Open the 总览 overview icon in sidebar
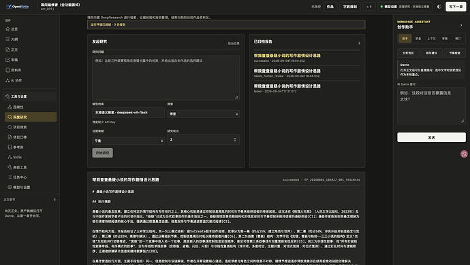470x265 pixels. pos(7,29)
